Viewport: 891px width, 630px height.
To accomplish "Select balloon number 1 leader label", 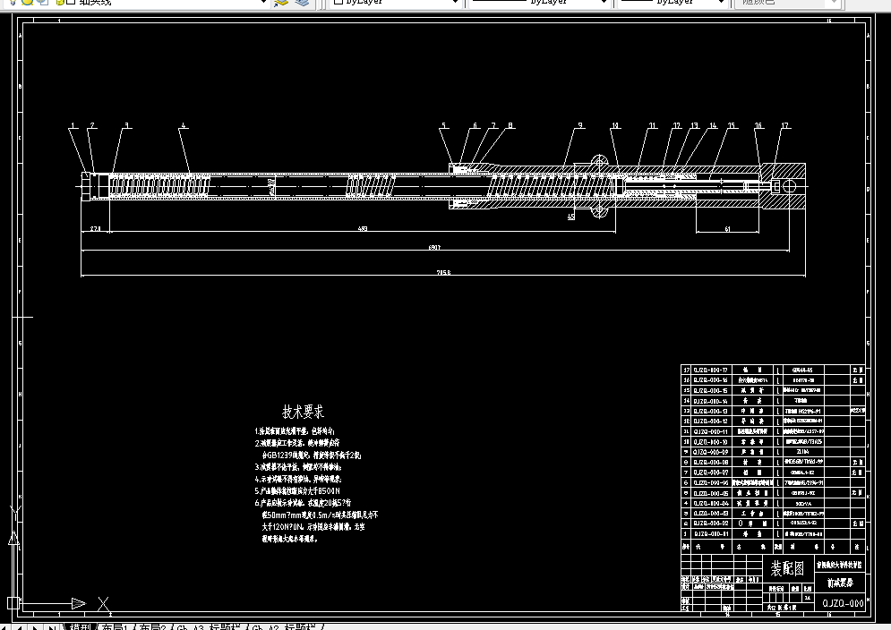I will [73, 125].
